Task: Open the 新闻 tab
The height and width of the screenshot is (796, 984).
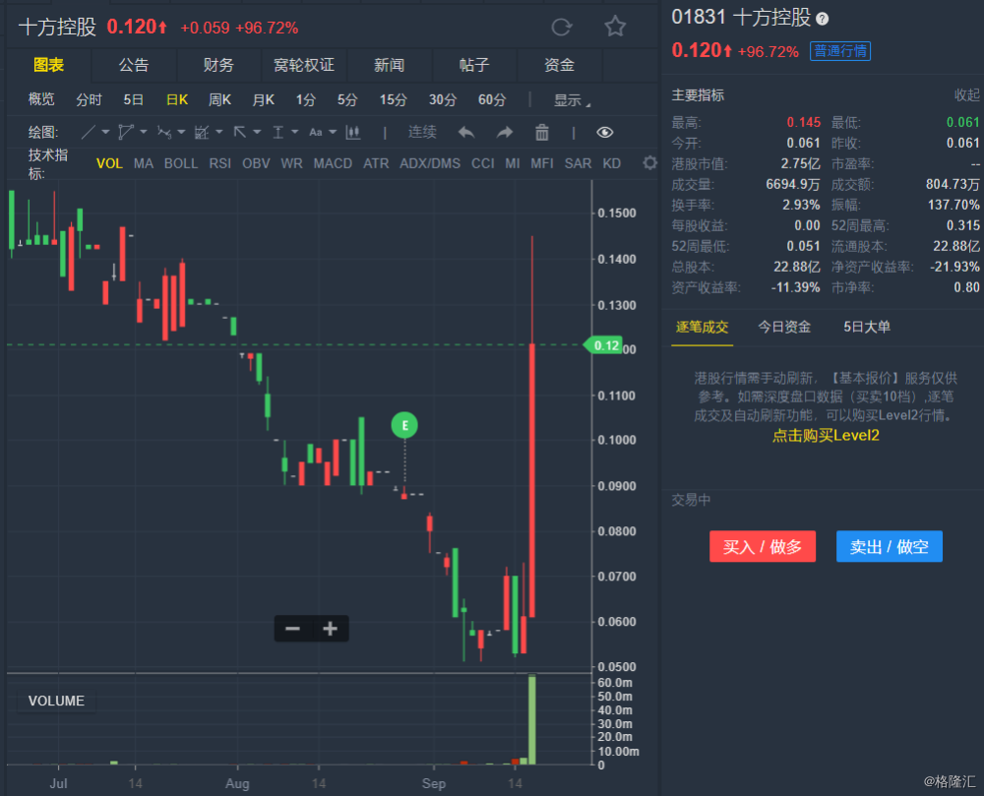Action: tap(389, 65)
